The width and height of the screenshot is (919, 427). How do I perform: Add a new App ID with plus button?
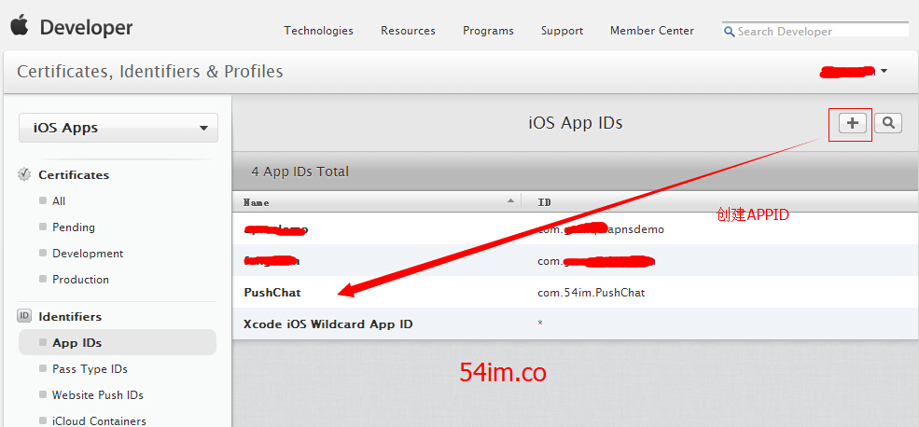click(x=852, y=123)
